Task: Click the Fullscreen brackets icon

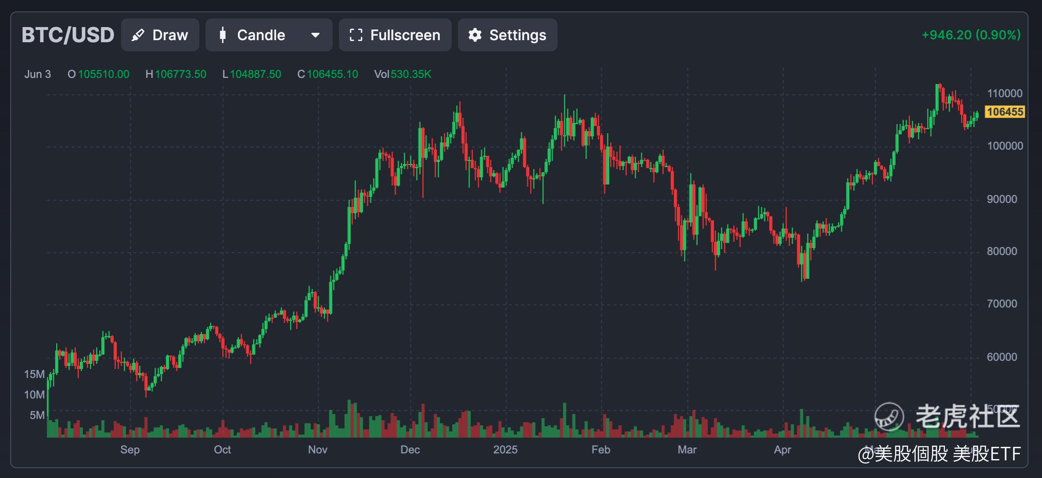Action: 356,35
